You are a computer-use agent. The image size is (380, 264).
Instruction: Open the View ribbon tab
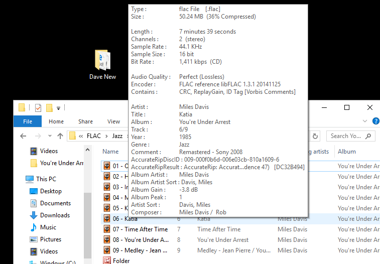113,121
